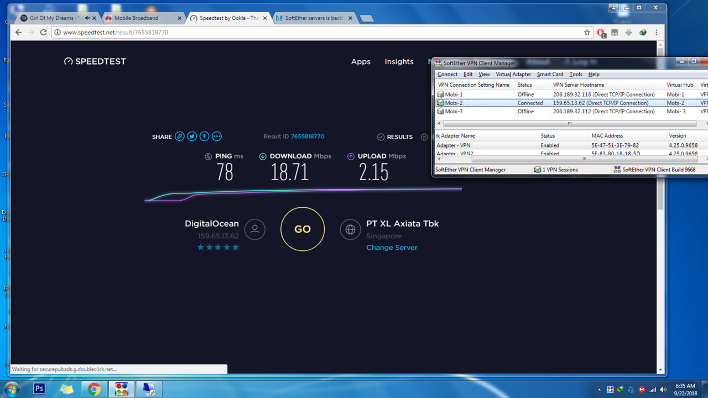Share the result on Twitter
Viewport: 708px width, 398px height.
(192, 137)
